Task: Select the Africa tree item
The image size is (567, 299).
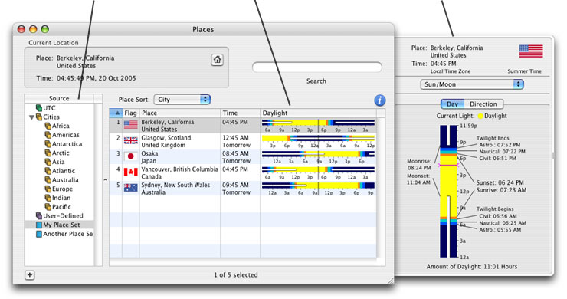Action: 61,126
